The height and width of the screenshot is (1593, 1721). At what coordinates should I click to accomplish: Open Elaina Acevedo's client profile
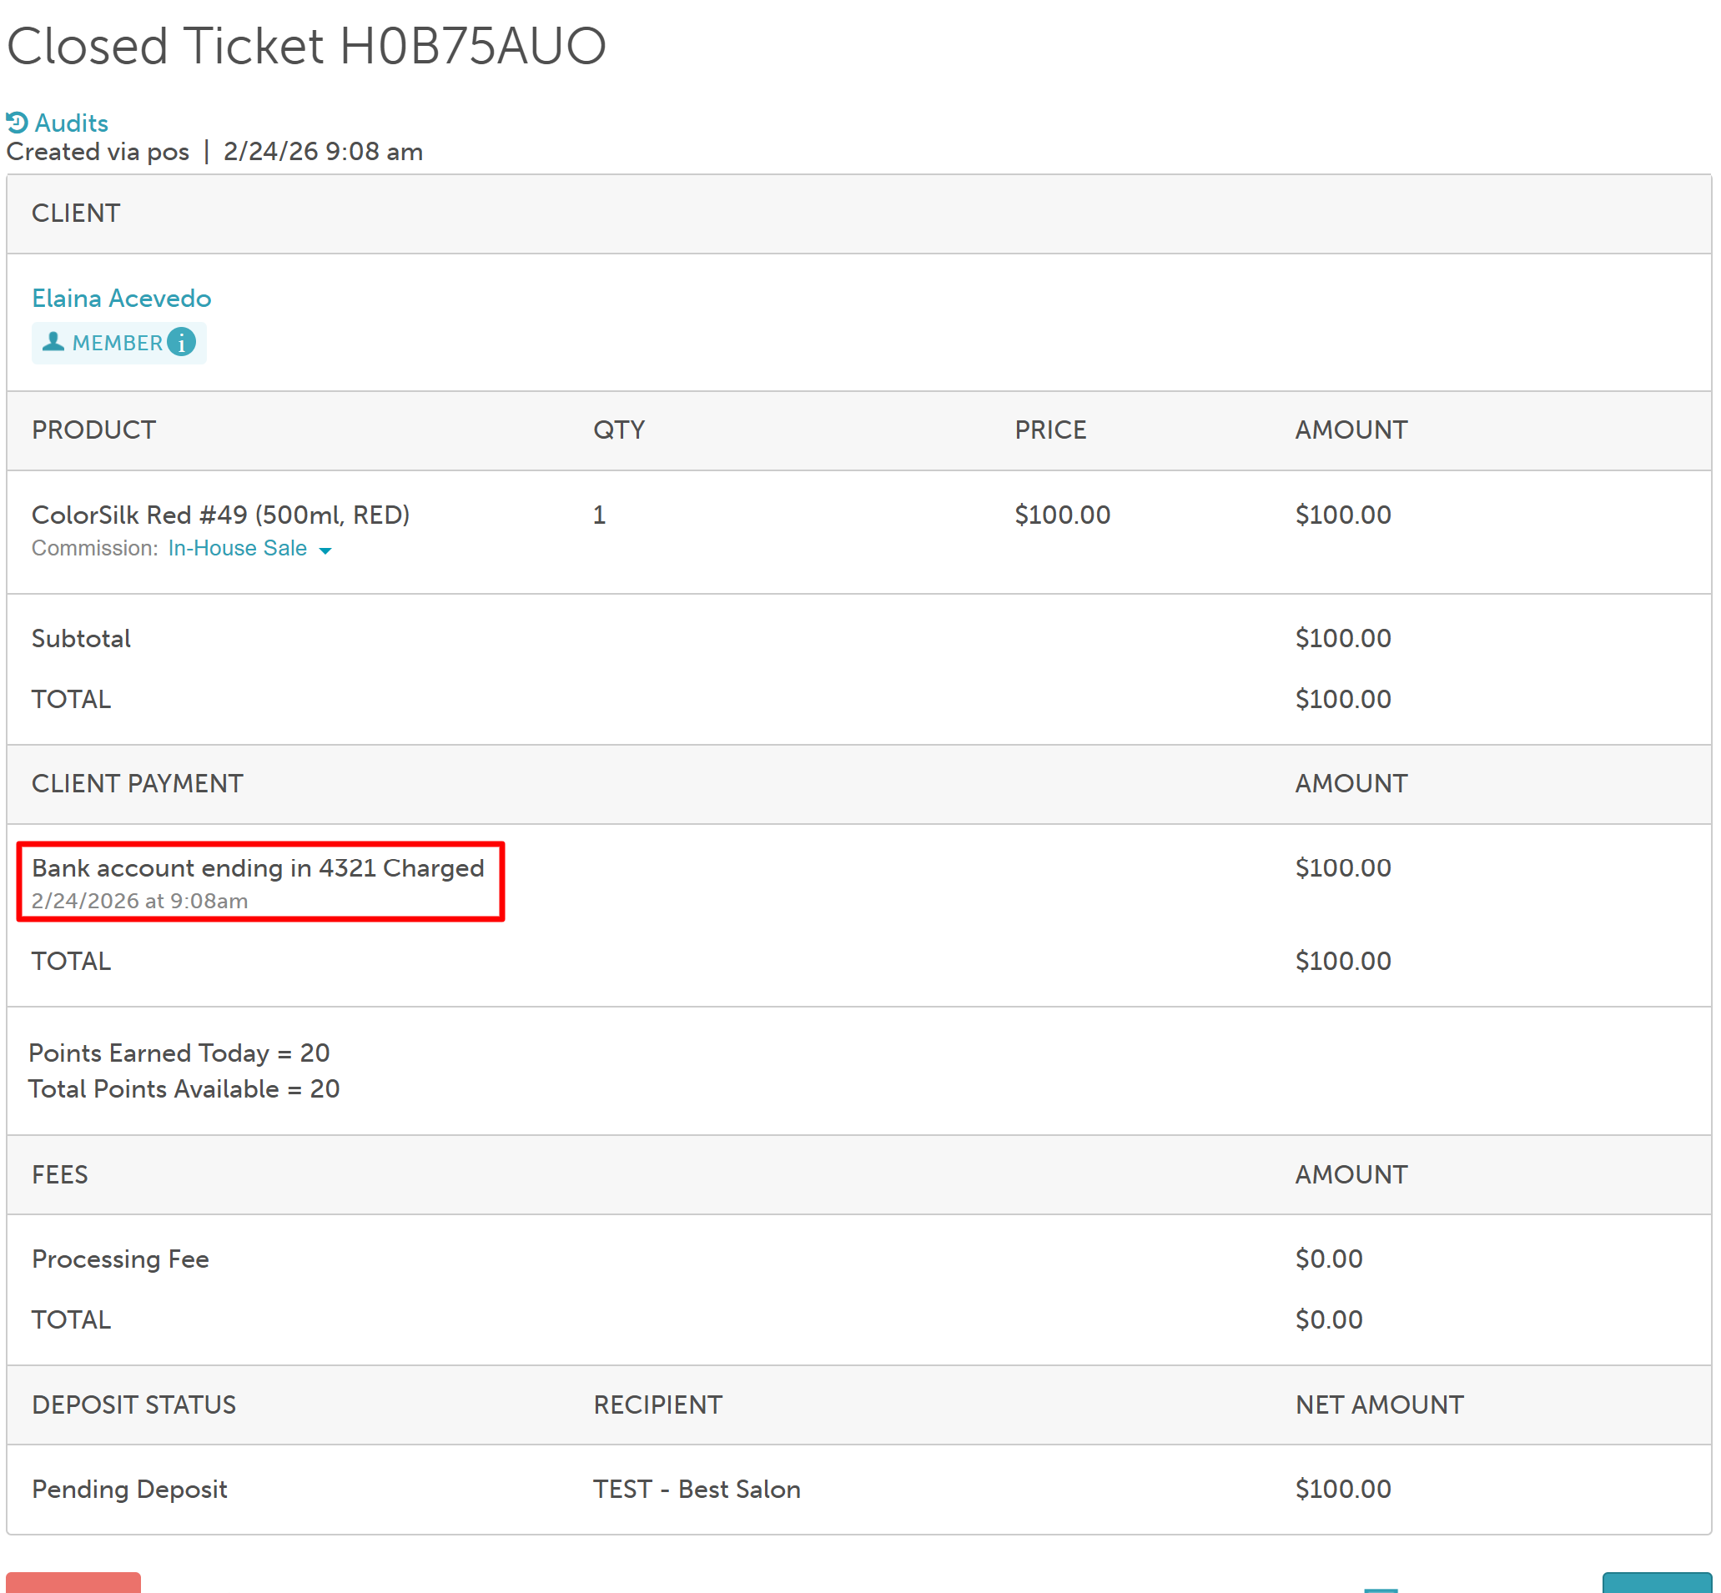pyautogui.click(x=122, y=299)
